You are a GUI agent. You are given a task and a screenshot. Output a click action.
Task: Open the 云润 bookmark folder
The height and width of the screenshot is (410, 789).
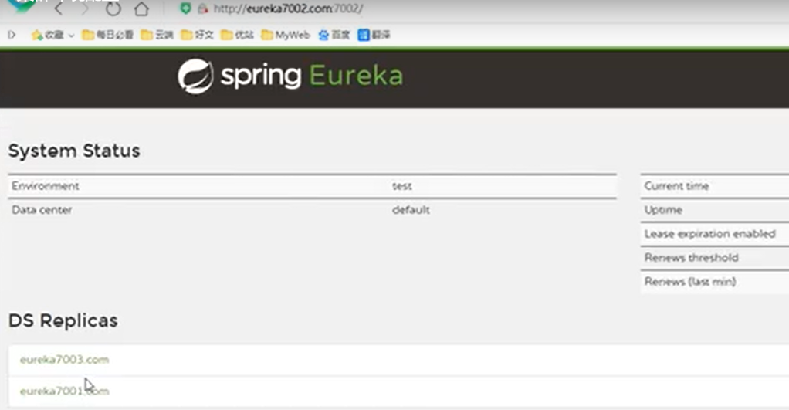pos(157,35)
